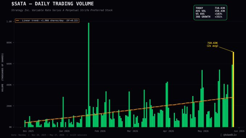Click the @AdamBLiv credit handle

tap(230, 135)
